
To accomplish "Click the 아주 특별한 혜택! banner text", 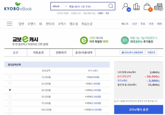I will (x=99, y=42).
